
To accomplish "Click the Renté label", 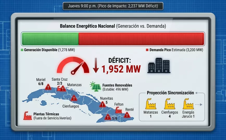I will point(130,109).
